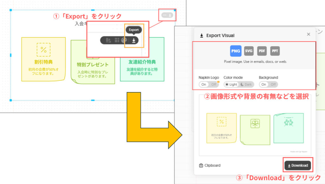Click the small gray pill toolbar above the visual

pos(167,15)
